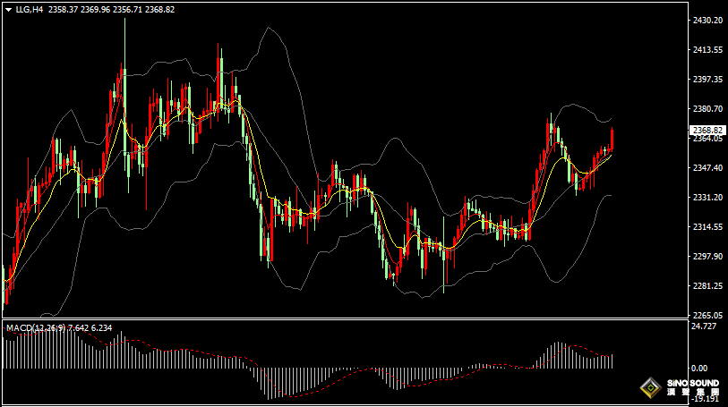Click the 24.727 MACD scale value
Image resolution: width=728 pixels, height=407 pixels.
click(705, 326)
